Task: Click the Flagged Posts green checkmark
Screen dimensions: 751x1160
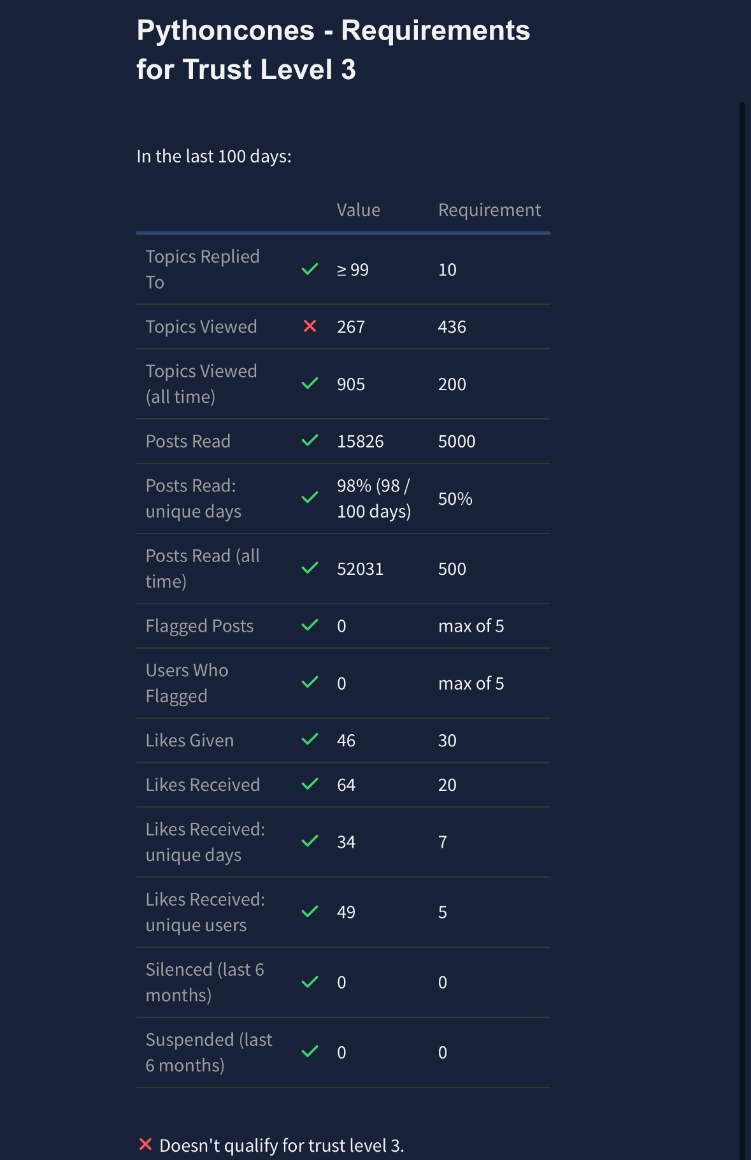Action: point(310,625)
